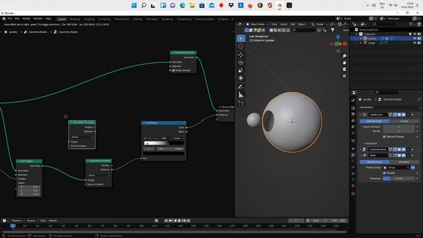423x238 pixels.
Task: Click the ColorRamp black color swatch
Action: click(164, 153)
